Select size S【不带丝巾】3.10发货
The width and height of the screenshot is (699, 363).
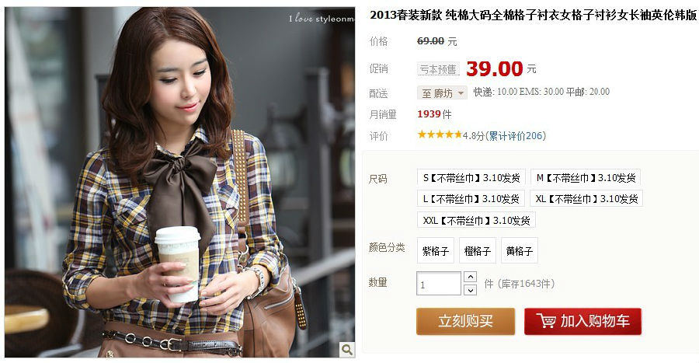tap(471, 177)
